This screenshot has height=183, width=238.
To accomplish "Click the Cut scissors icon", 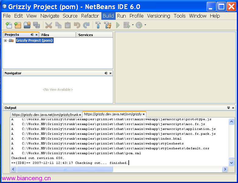I will point(49,25).
